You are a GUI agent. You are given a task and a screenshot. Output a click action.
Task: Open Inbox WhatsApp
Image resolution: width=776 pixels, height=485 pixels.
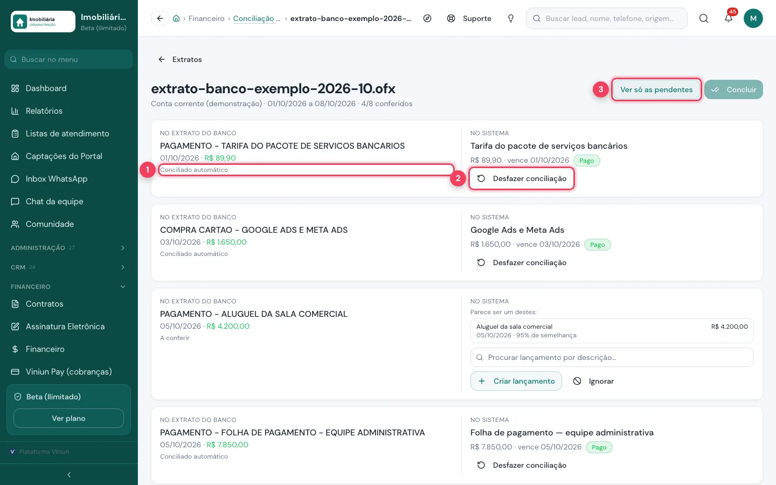(69, 179)
